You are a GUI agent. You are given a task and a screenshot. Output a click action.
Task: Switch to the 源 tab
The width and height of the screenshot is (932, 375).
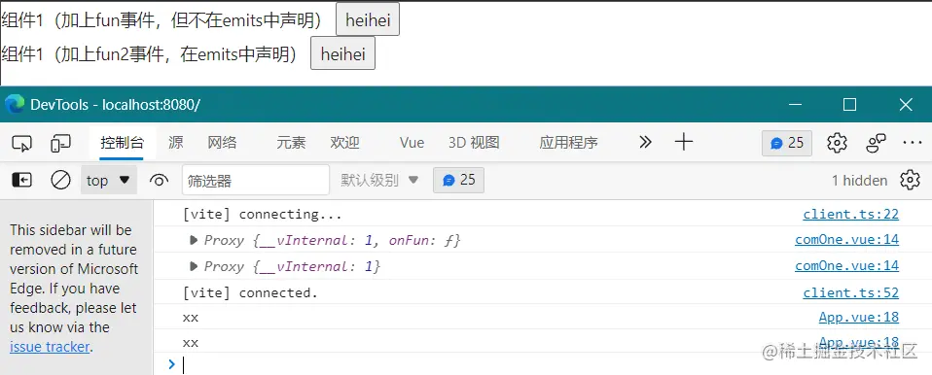[x=175, y=143]
